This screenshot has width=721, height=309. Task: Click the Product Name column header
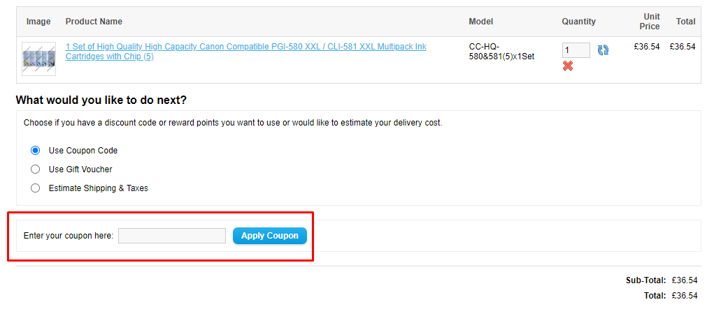(94, 22)
